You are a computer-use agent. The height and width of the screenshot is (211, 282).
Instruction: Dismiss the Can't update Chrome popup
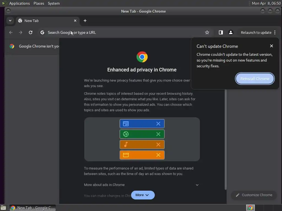(x=272, y=46)
